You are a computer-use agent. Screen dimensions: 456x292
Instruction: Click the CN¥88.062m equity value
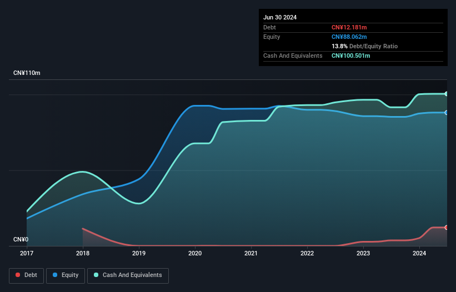[349, 37]
